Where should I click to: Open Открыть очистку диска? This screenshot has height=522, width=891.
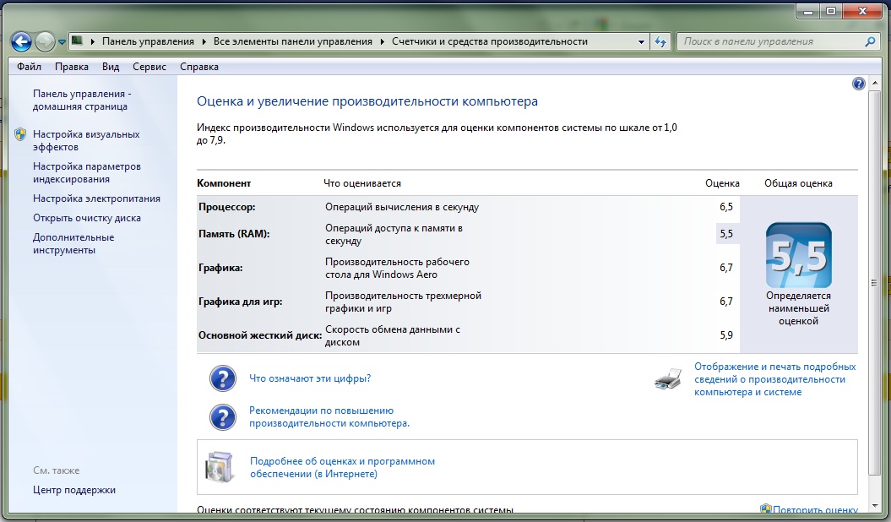click(87, 218)
